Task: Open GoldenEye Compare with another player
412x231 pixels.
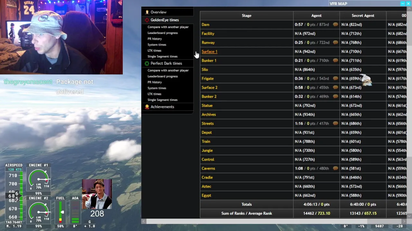Action: (168, 27)
